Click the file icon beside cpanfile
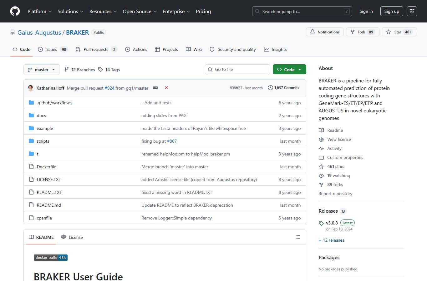The height and width of the screenshot is (281, 427). [x=31, y=218]
